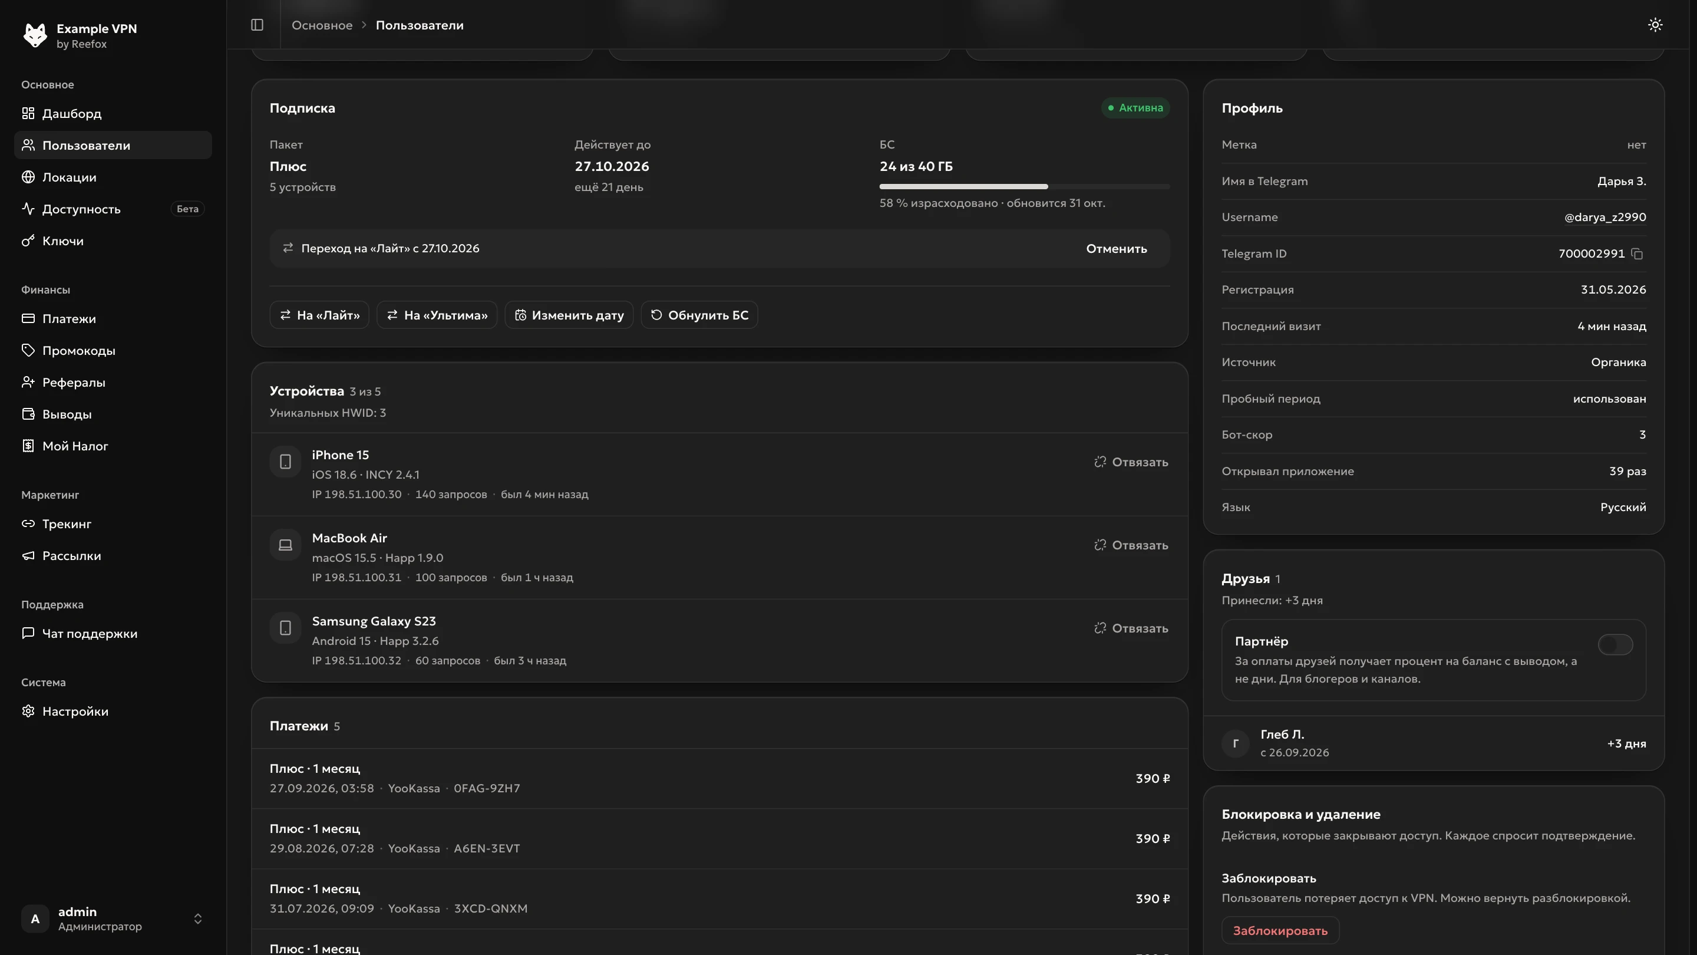Click Основное in the breadcrumb

tap(322, 25)
